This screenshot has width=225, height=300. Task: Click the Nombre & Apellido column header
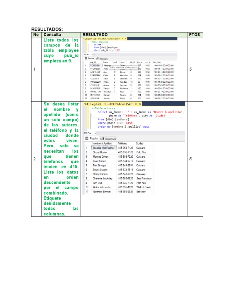pos(100,144)
